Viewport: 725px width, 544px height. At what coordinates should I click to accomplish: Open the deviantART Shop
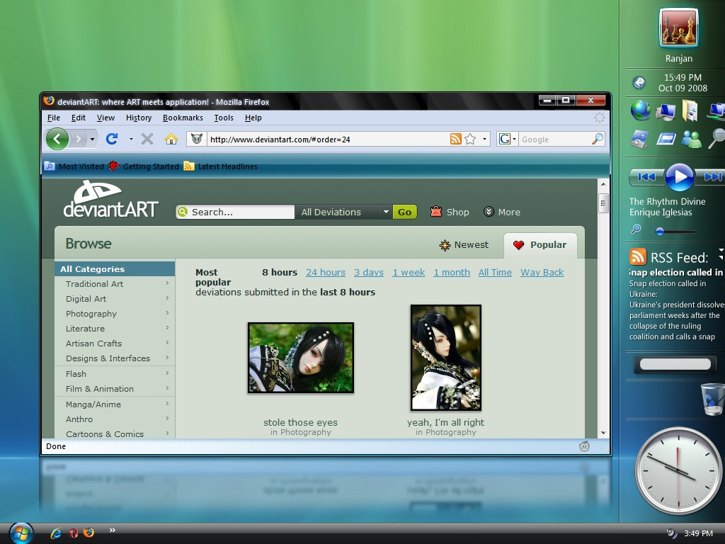(450, 212)
